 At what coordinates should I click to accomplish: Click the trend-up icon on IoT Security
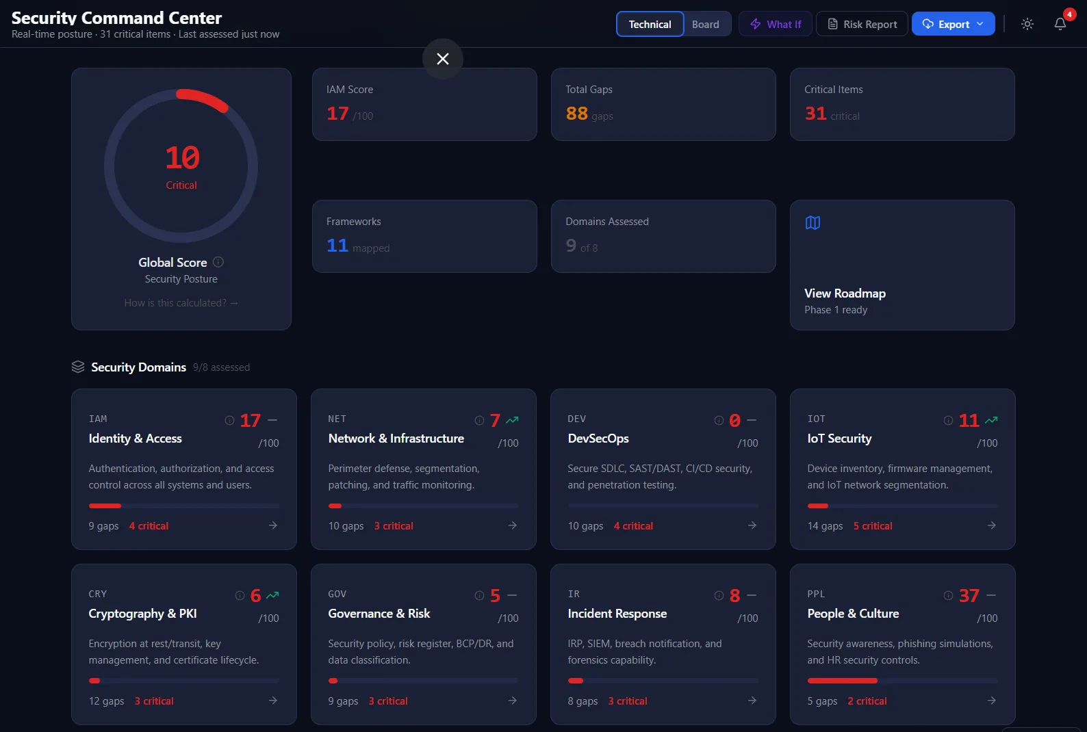point(991,420)
